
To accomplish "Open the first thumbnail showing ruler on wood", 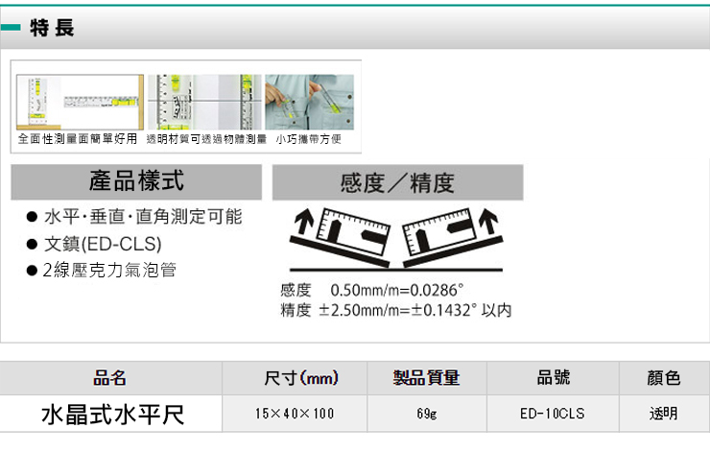I will 80,102.
